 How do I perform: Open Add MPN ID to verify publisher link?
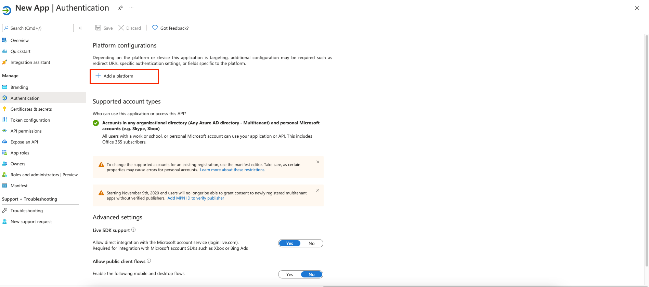coord(196,198)
